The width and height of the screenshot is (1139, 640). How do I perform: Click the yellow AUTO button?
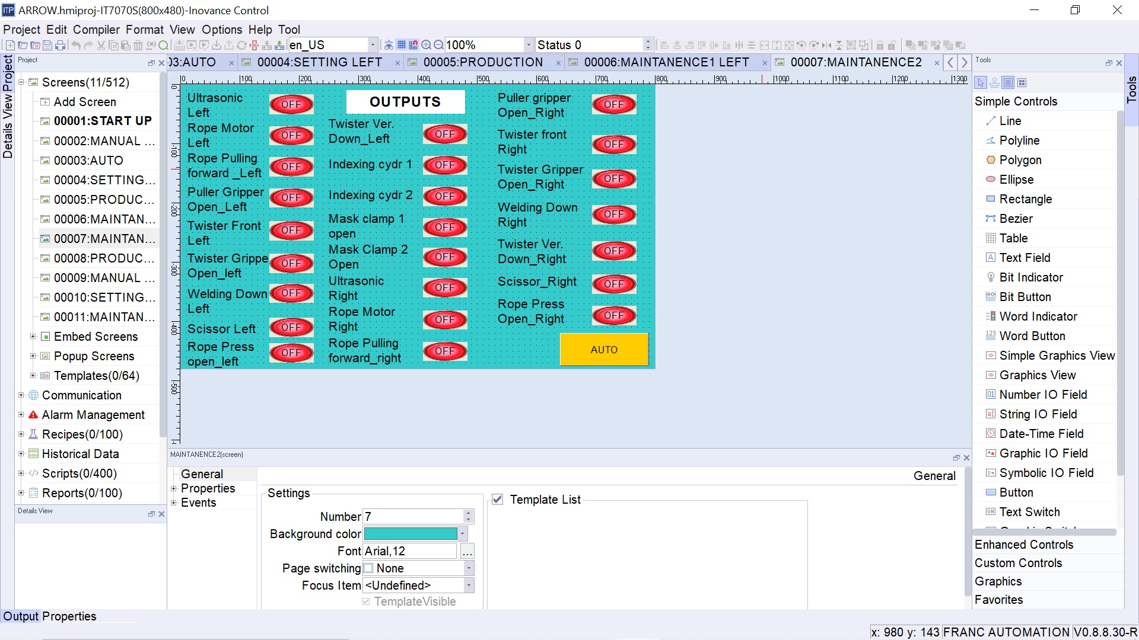point(604,350)
